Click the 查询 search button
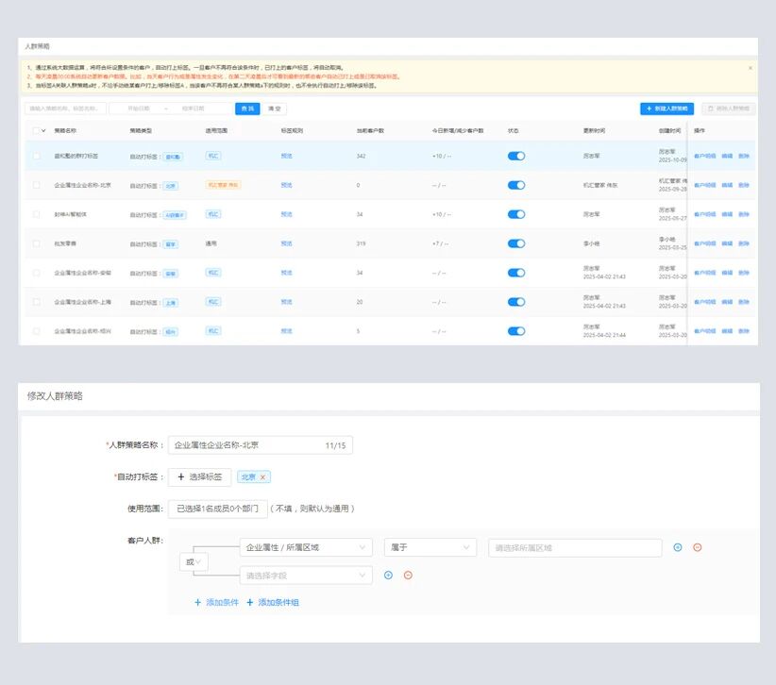Image resolution: width=776 pixels, height=685 pixels. pyautogui.click(x=246, y=109)
